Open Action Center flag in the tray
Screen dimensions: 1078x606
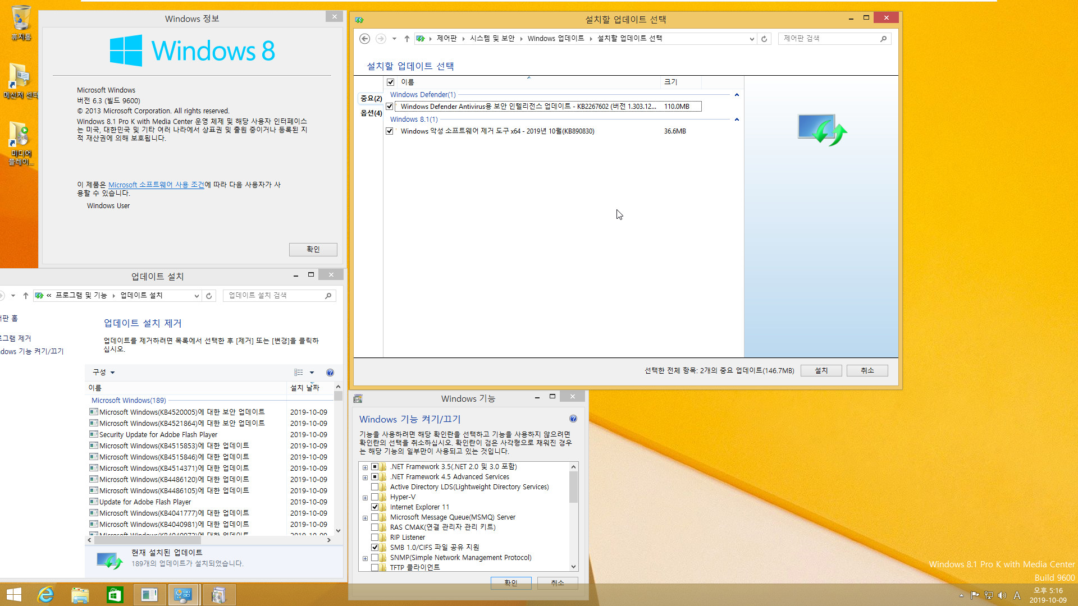coord(975,595)
